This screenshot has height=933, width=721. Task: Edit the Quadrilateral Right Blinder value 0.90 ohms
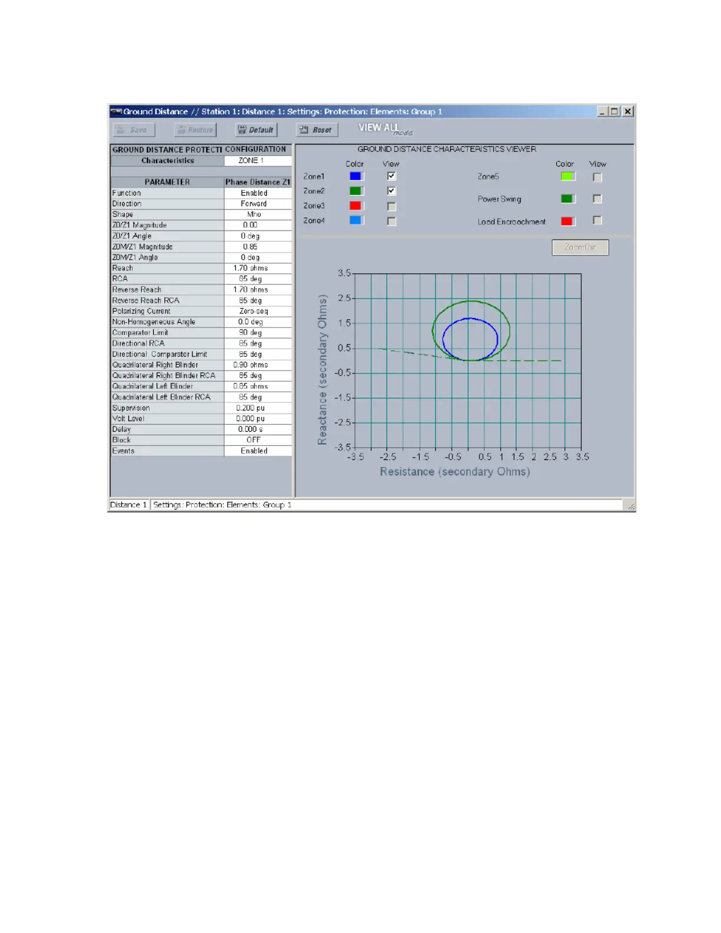(x=258, y=365)
